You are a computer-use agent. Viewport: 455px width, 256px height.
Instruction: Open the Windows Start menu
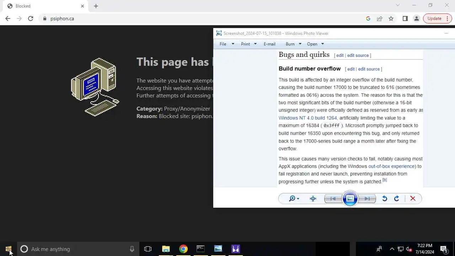[9, 249]
